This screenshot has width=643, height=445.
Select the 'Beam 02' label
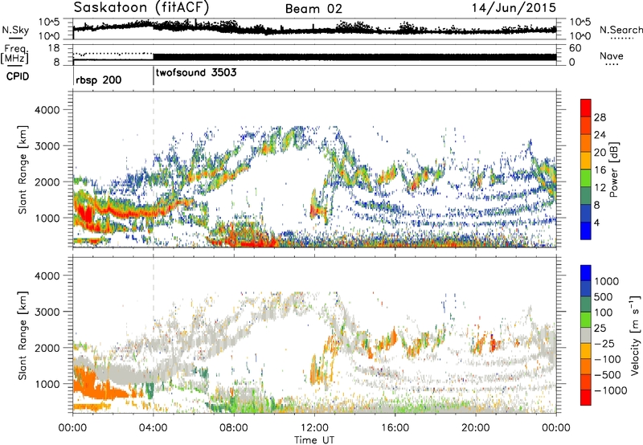[x=313, y=9]
